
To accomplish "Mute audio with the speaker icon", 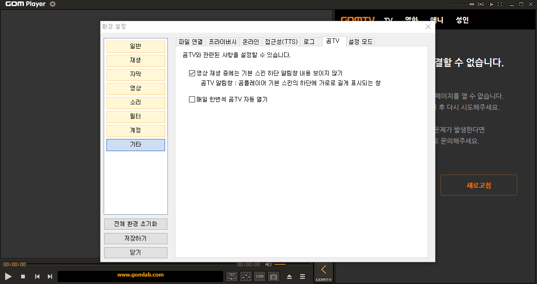I will pos(268,264).
